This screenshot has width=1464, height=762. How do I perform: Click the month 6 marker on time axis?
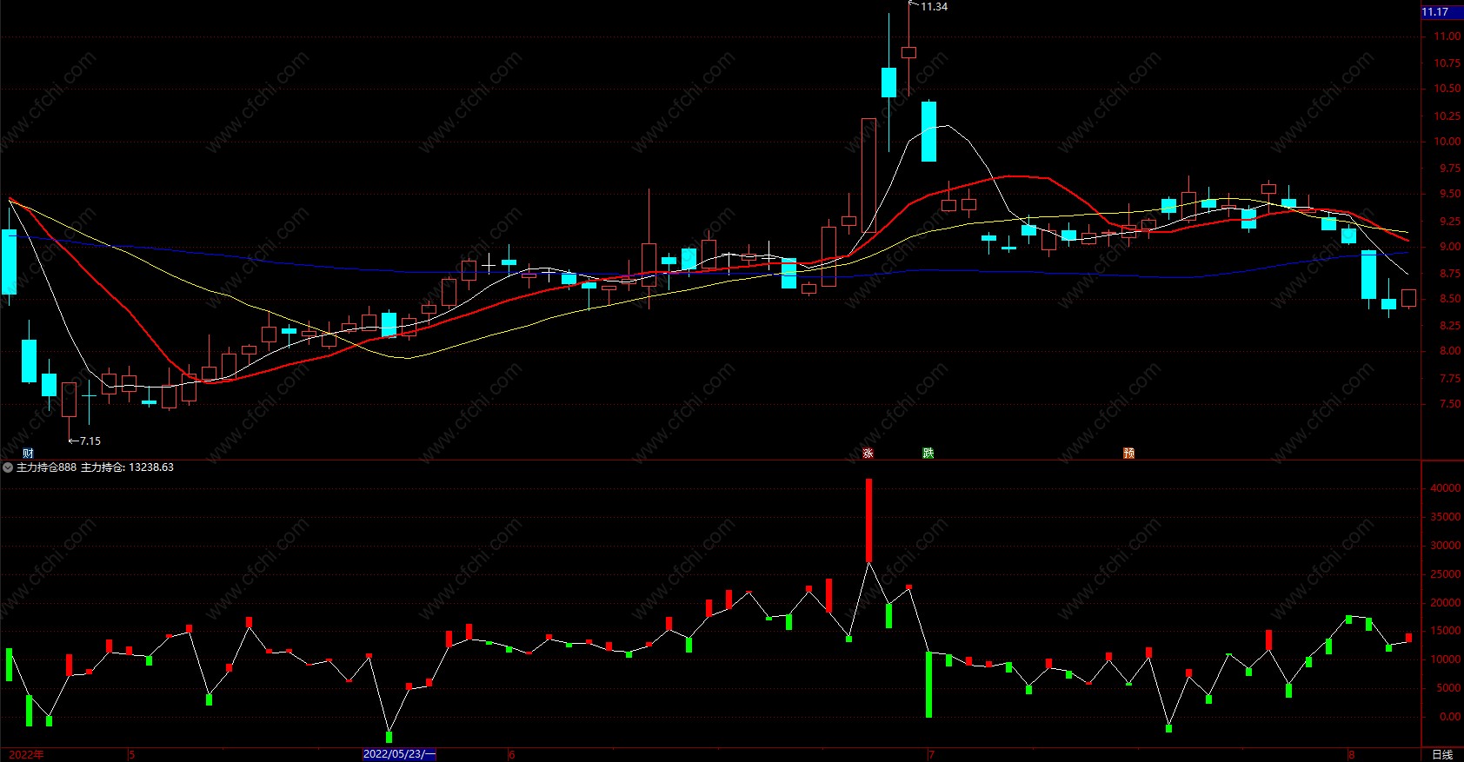coord(512,754)
